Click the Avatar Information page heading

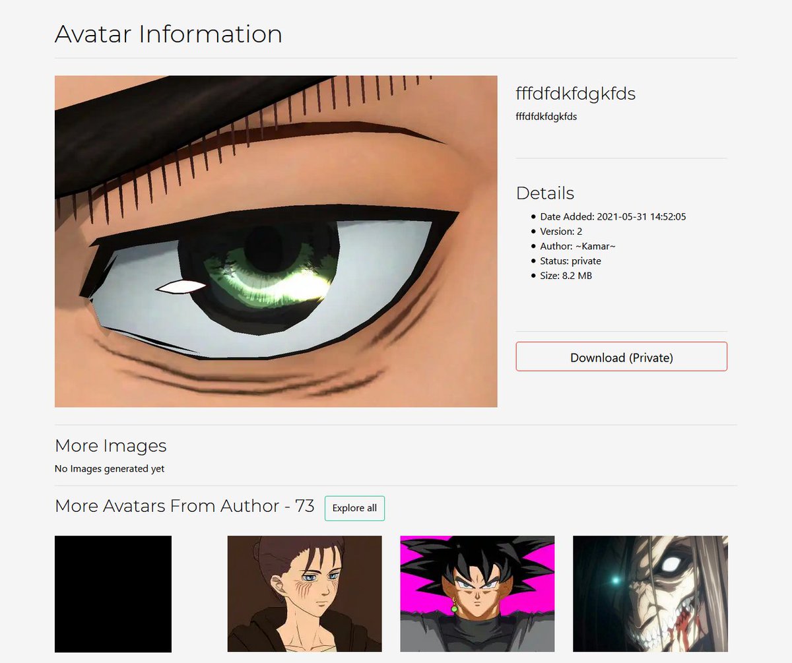168,34
